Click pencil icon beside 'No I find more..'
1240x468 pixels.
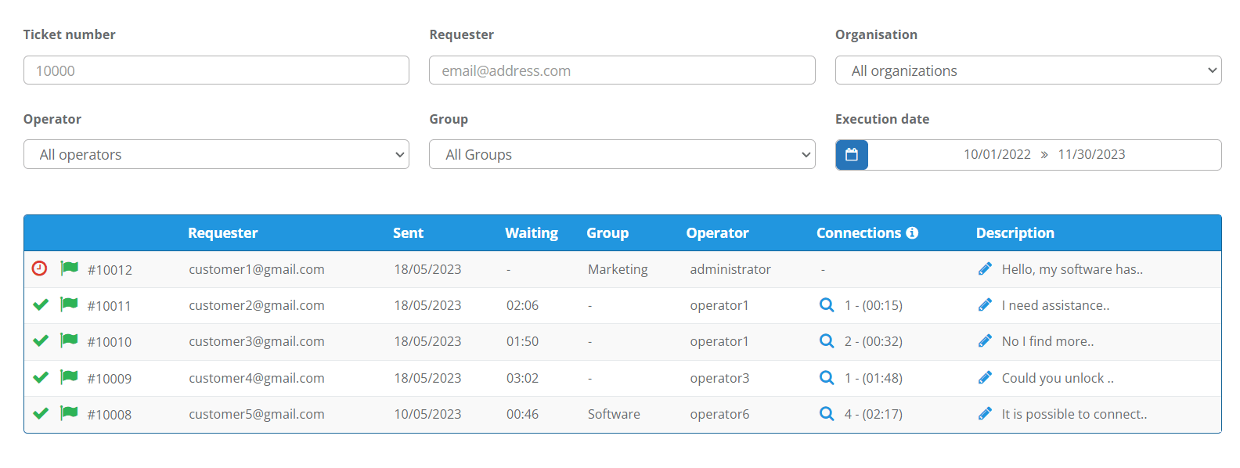(x=985, y=341)
